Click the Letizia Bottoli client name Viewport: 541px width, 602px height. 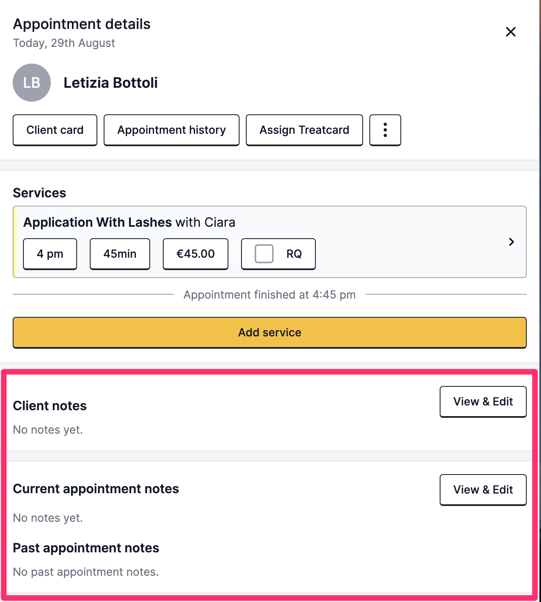point(111,83)
